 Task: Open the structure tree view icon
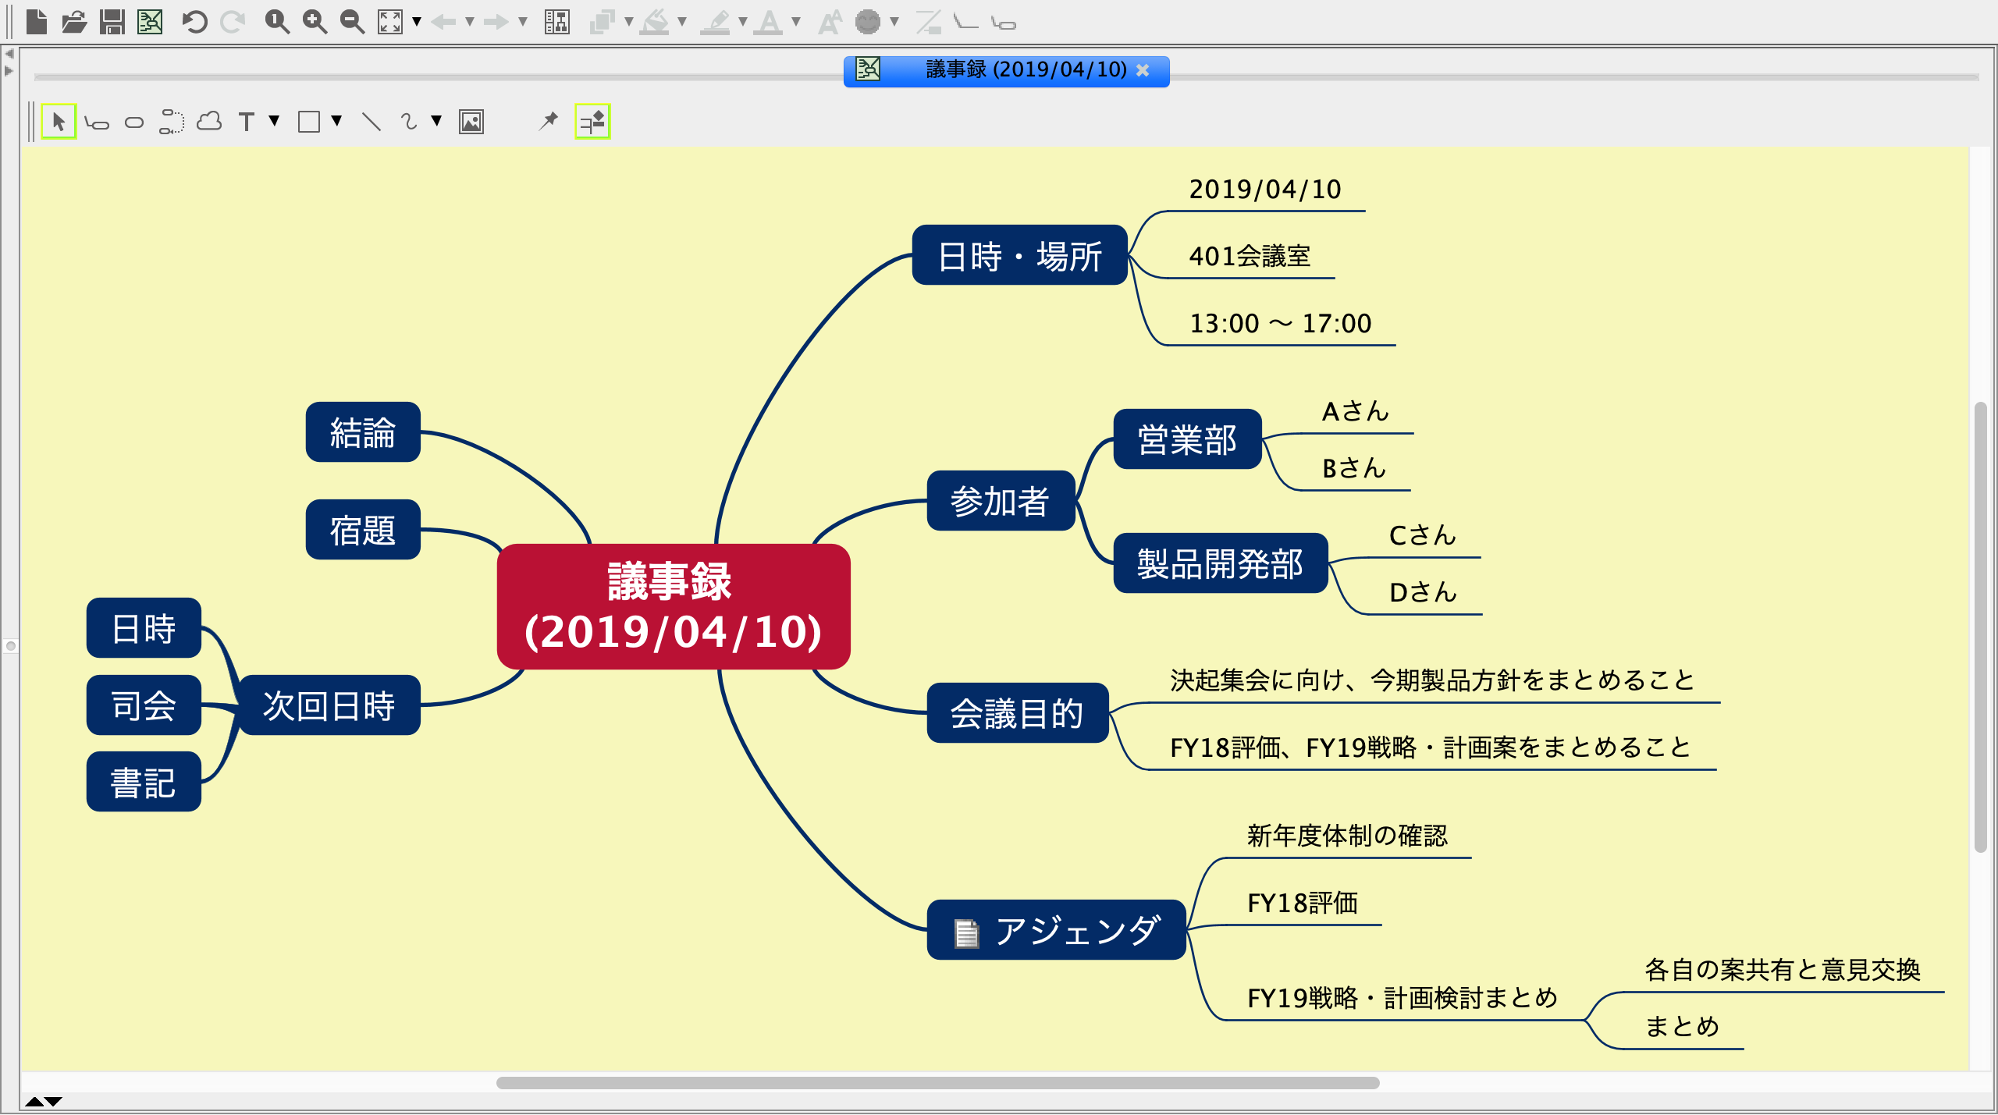click(557, 22)
